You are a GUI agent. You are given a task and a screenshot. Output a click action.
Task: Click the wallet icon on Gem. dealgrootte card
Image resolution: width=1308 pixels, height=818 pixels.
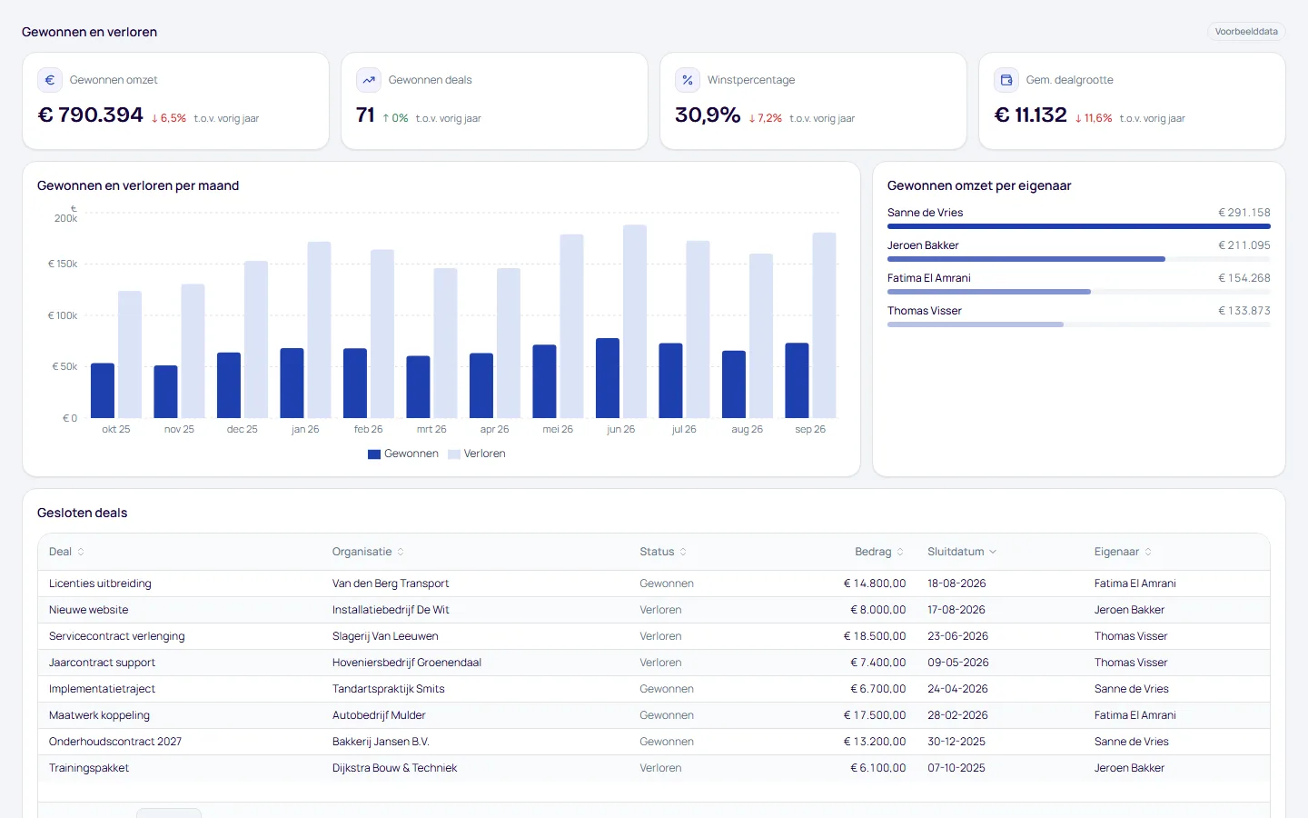[1006, 80]
